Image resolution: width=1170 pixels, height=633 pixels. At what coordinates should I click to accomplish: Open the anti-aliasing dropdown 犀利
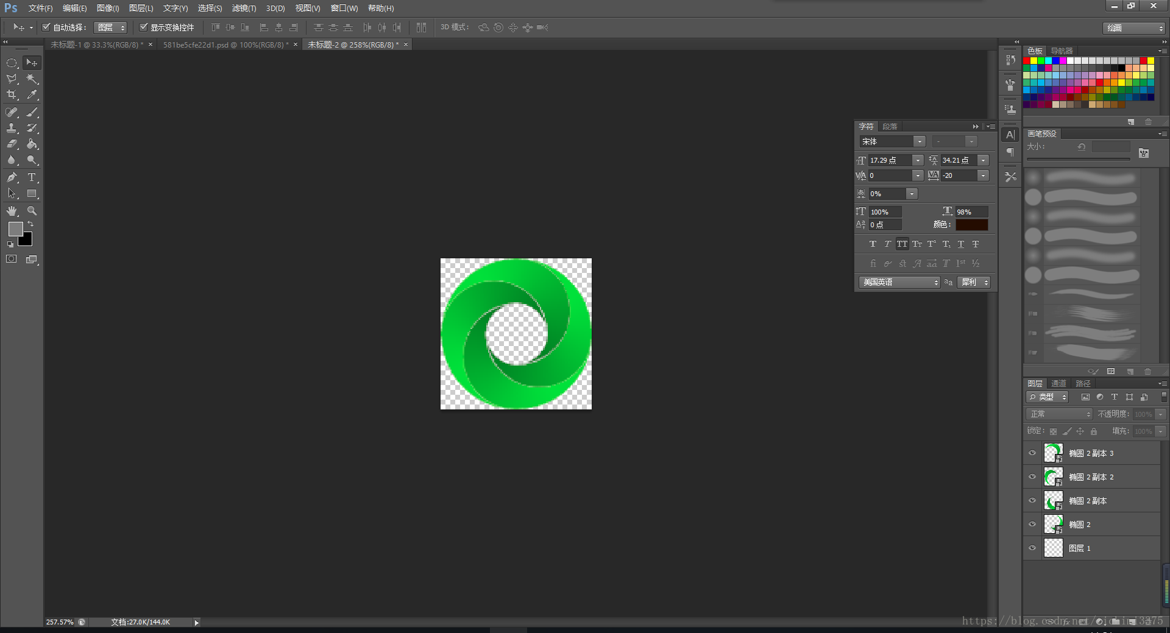pos(974,282)
